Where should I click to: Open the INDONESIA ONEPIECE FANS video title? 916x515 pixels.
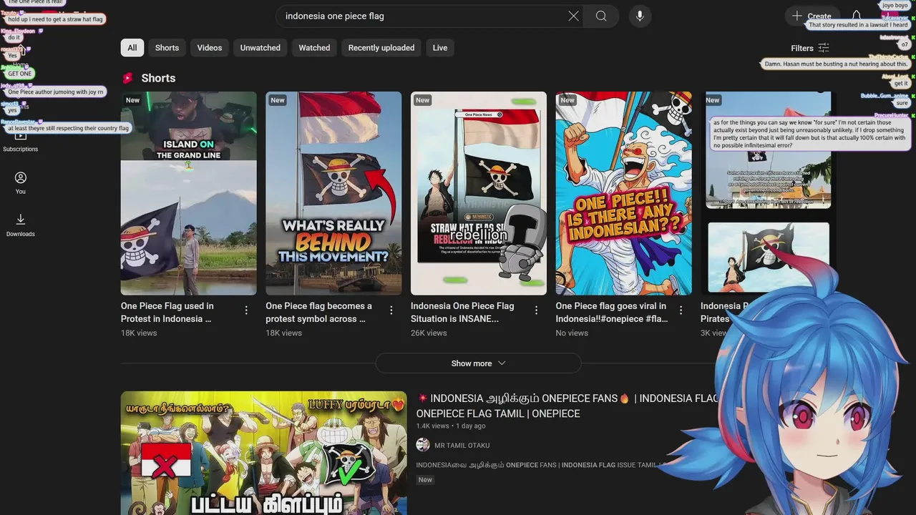(x=567, y=406)
